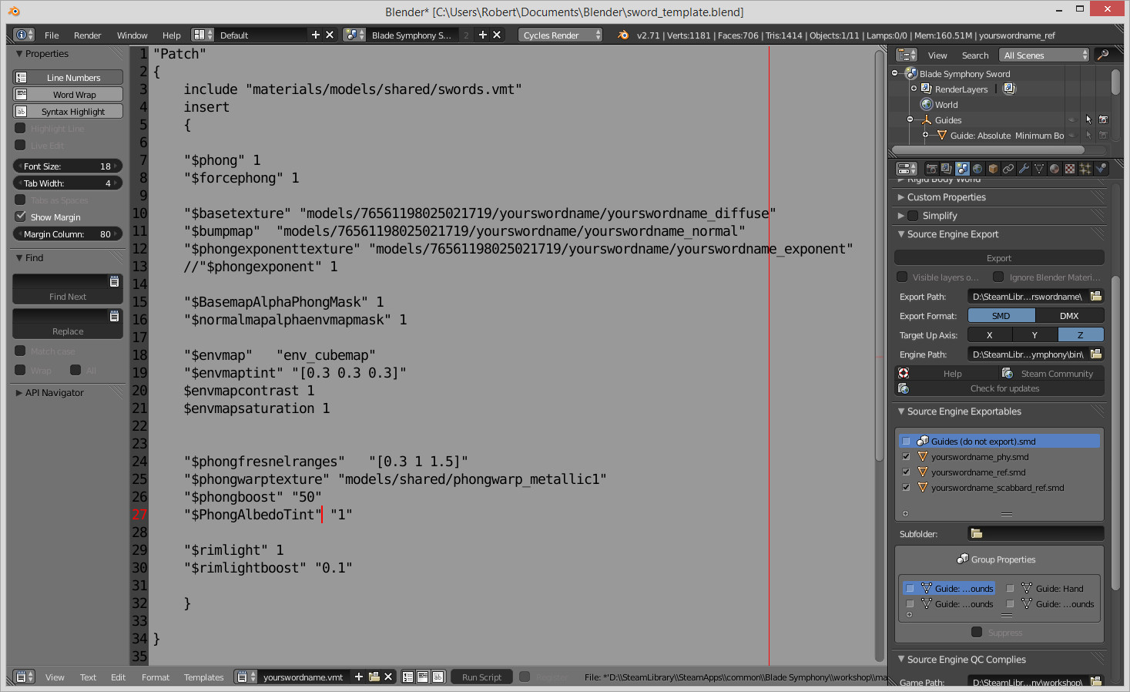The height and width of the screenshot is (692, 1130).
Task: Expand the RenderLayers tree item
Action: tap(914, 89)
